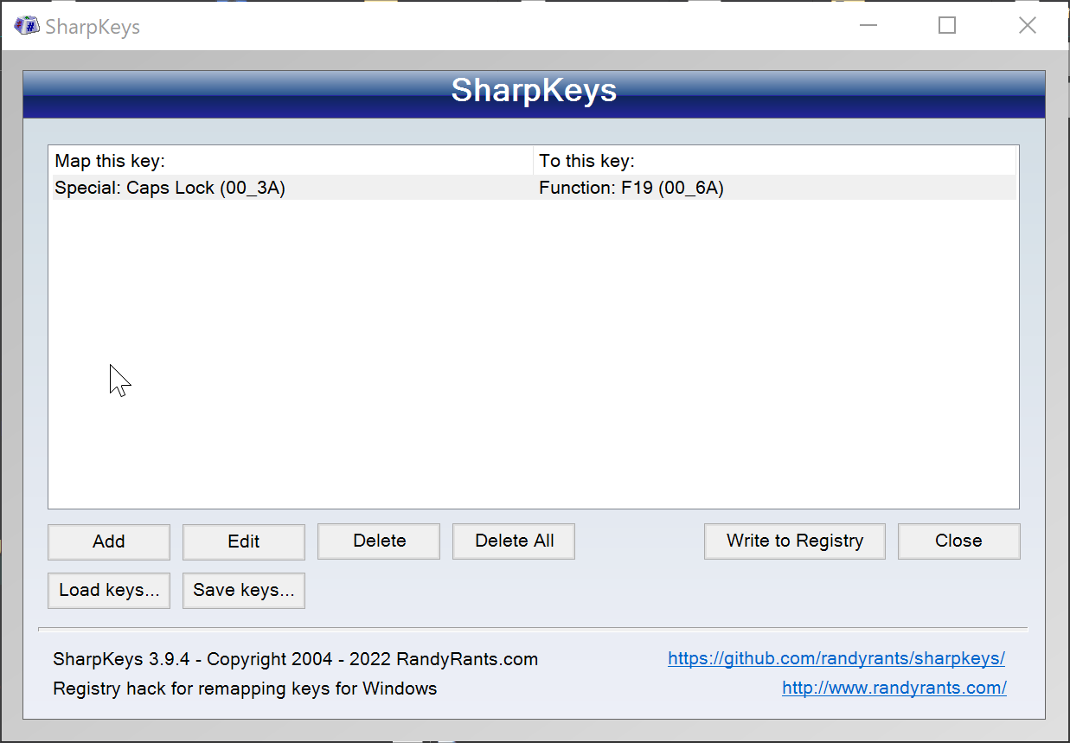
Task: Open the Load keys... file dialog
Action: pos(109,591)
